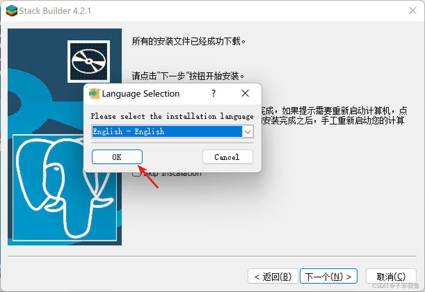Click the 取消(C) cancel button

[x=391, y=276]
